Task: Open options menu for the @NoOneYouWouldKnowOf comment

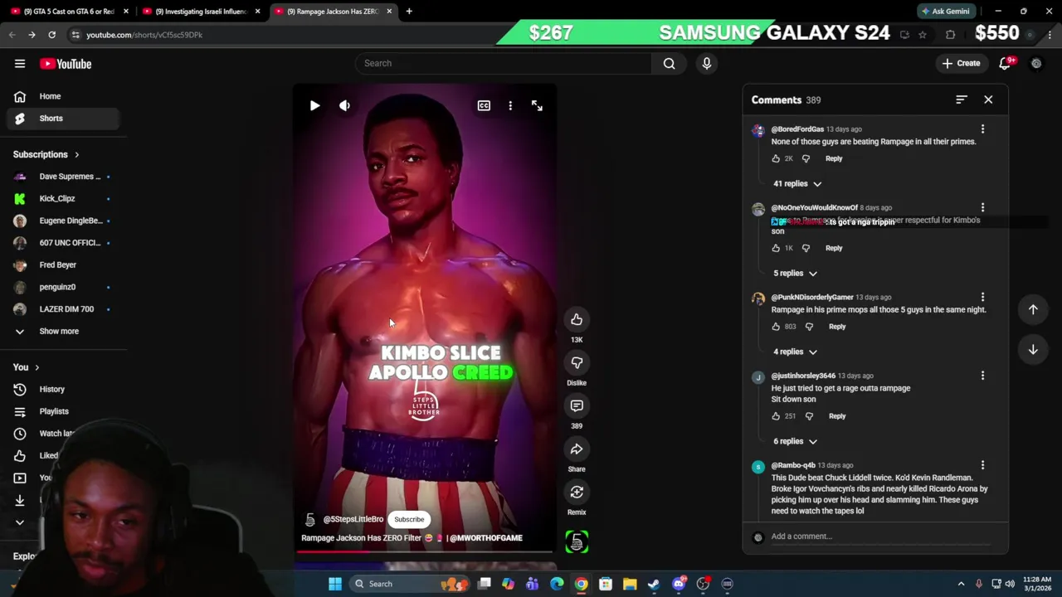Action: pyautogui.click(x=982, y=207)
